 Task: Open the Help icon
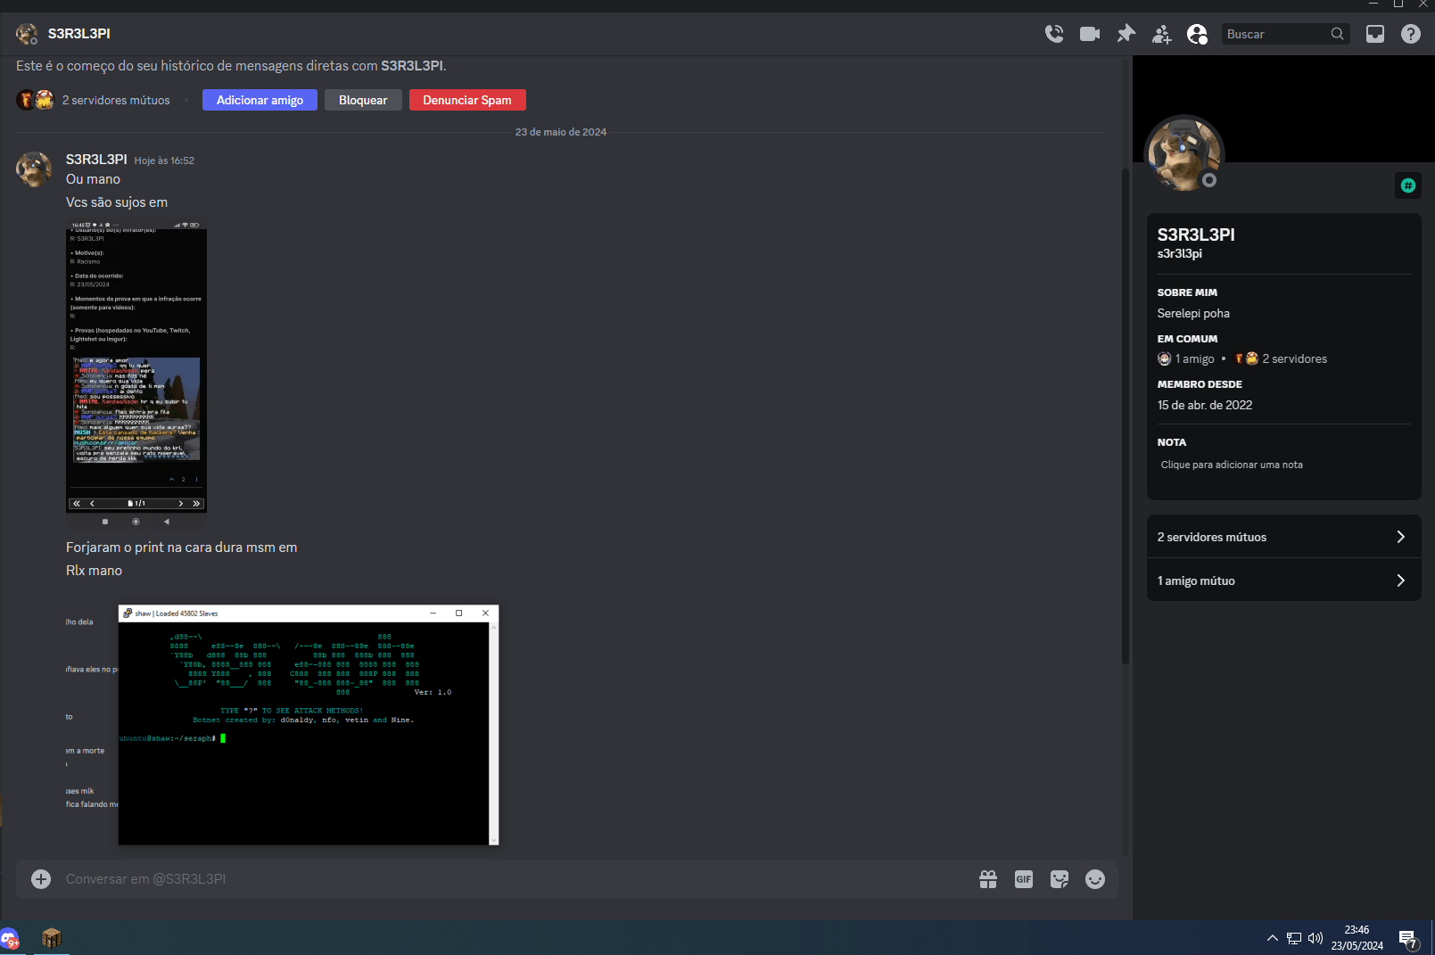click(1411, 34)
